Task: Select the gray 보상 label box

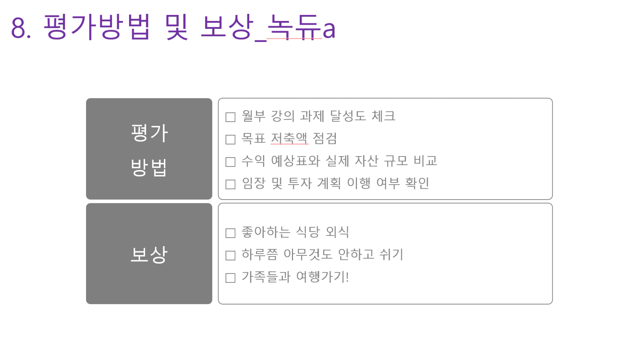Action: pyautogui.click(x=149, y=254)
